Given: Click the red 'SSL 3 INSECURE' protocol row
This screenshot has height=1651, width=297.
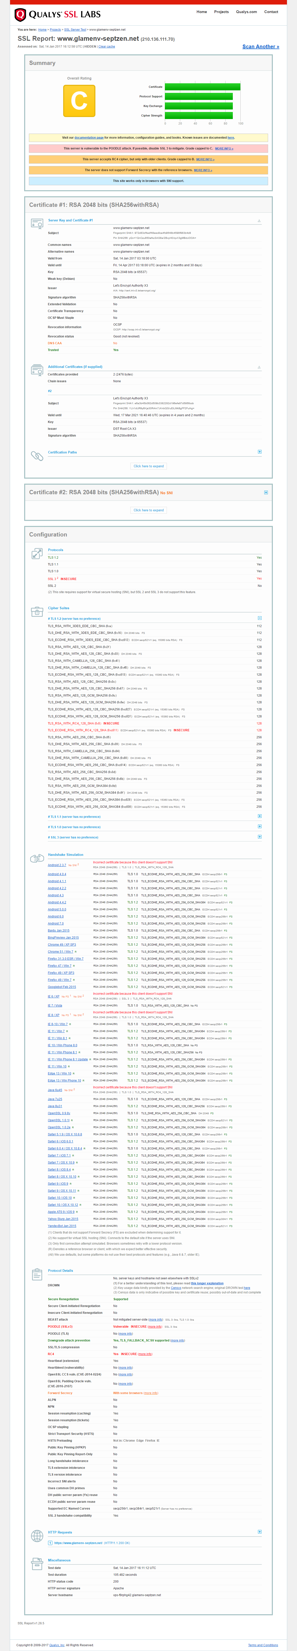Looking at the screenshot, I should point(155,579).
